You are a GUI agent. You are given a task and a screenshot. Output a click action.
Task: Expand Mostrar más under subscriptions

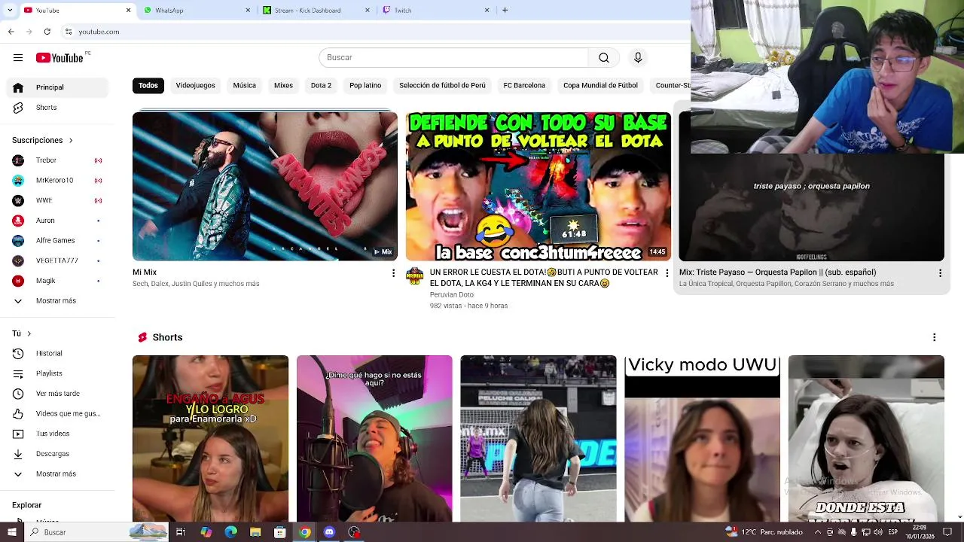click(x=59, y=301)
